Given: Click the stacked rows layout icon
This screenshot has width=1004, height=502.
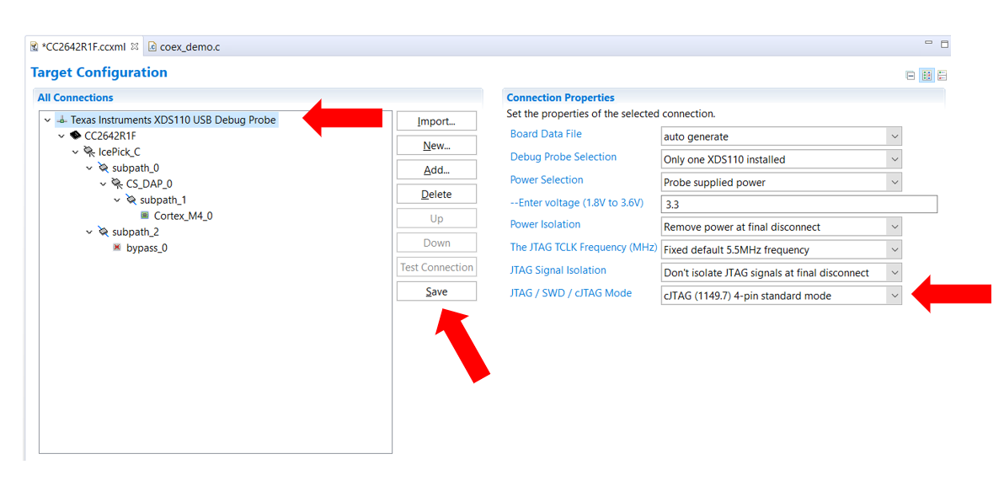Looking at the screenshot, I should coord(942,75).
